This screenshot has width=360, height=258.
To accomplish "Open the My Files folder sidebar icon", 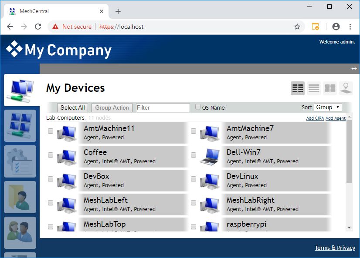I will tap(20, 197).
